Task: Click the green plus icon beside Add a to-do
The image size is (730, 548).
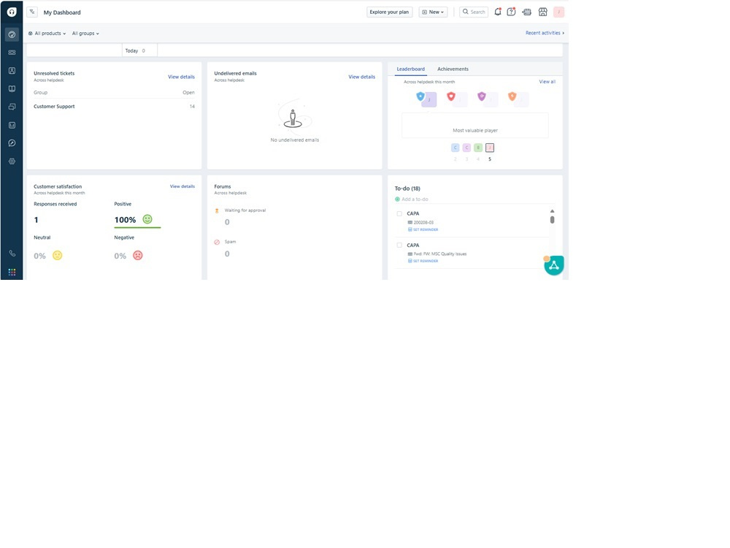Action: click(398, 199)
